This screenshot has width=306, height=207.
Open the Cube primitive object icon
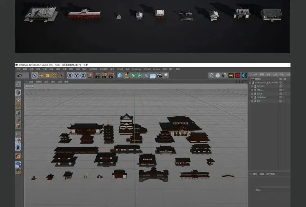pos(120,75)
